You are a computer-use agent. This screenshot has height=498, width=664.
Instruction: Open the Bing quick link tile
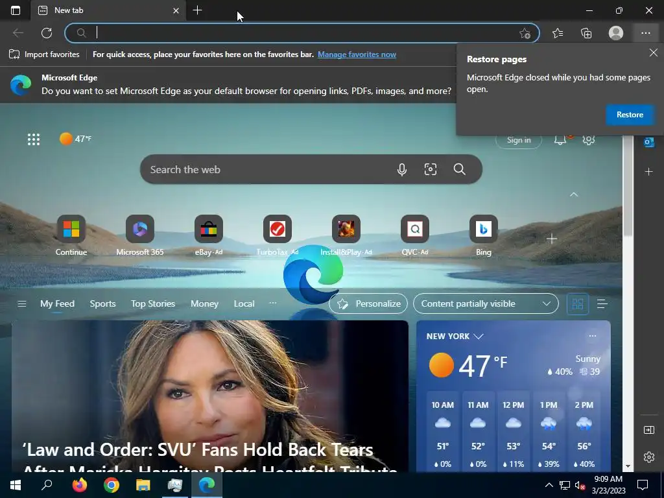tap(484, 235)
